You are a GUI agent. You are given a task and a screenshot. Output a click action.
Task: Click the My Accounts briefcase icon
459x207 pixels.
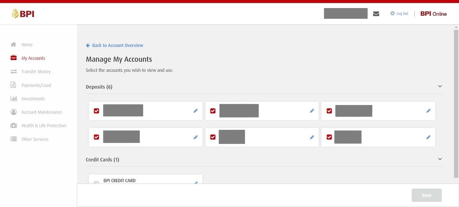point(13,58)
